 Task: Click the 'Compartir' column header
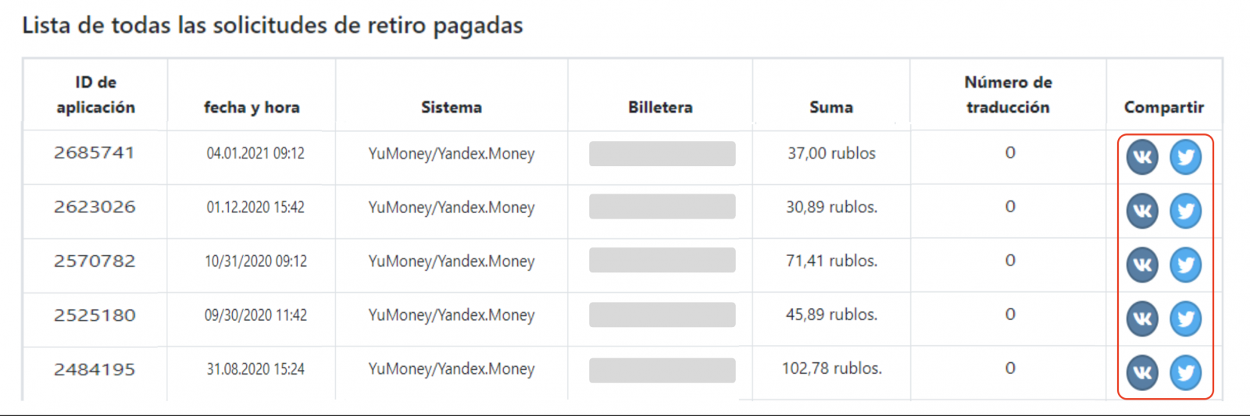(x=1163, y=107)
